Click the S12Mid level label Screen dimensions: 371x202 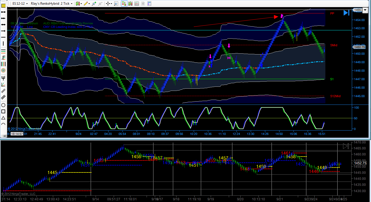point(335,96)
